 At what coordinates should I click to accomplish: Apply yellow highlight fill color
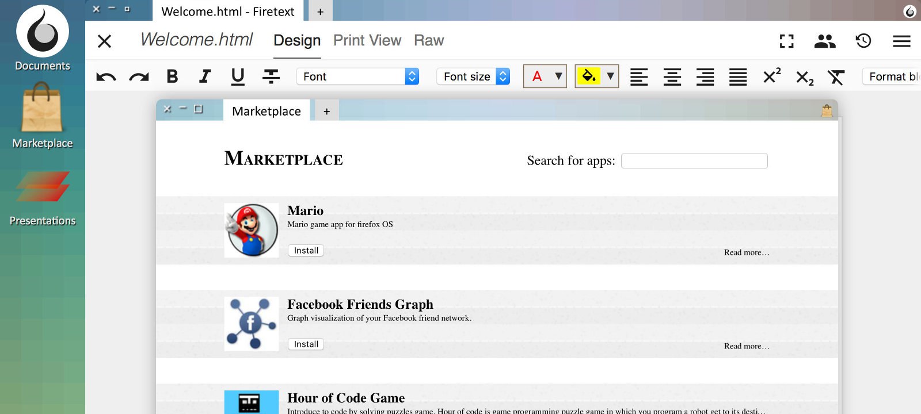click(589, 76)
